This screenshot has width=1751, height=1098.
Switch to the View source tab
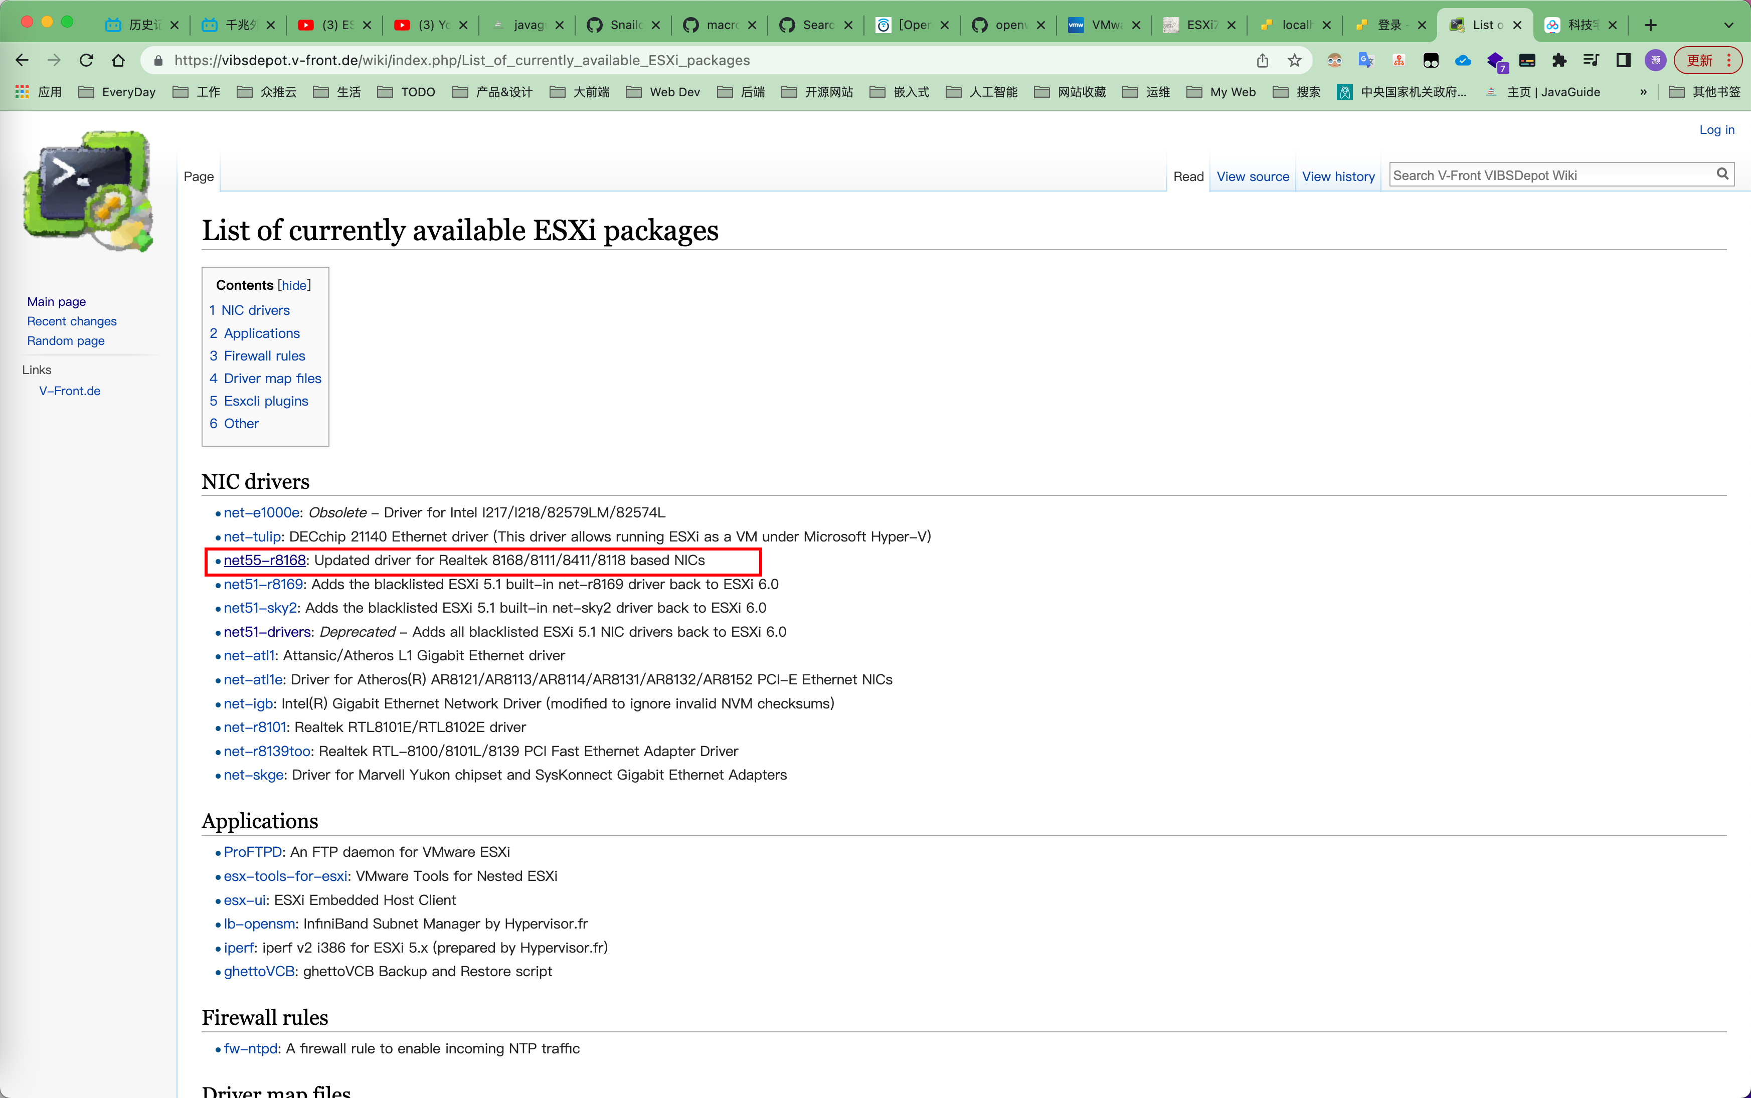pyautogui.click(x=1253, y=176)
